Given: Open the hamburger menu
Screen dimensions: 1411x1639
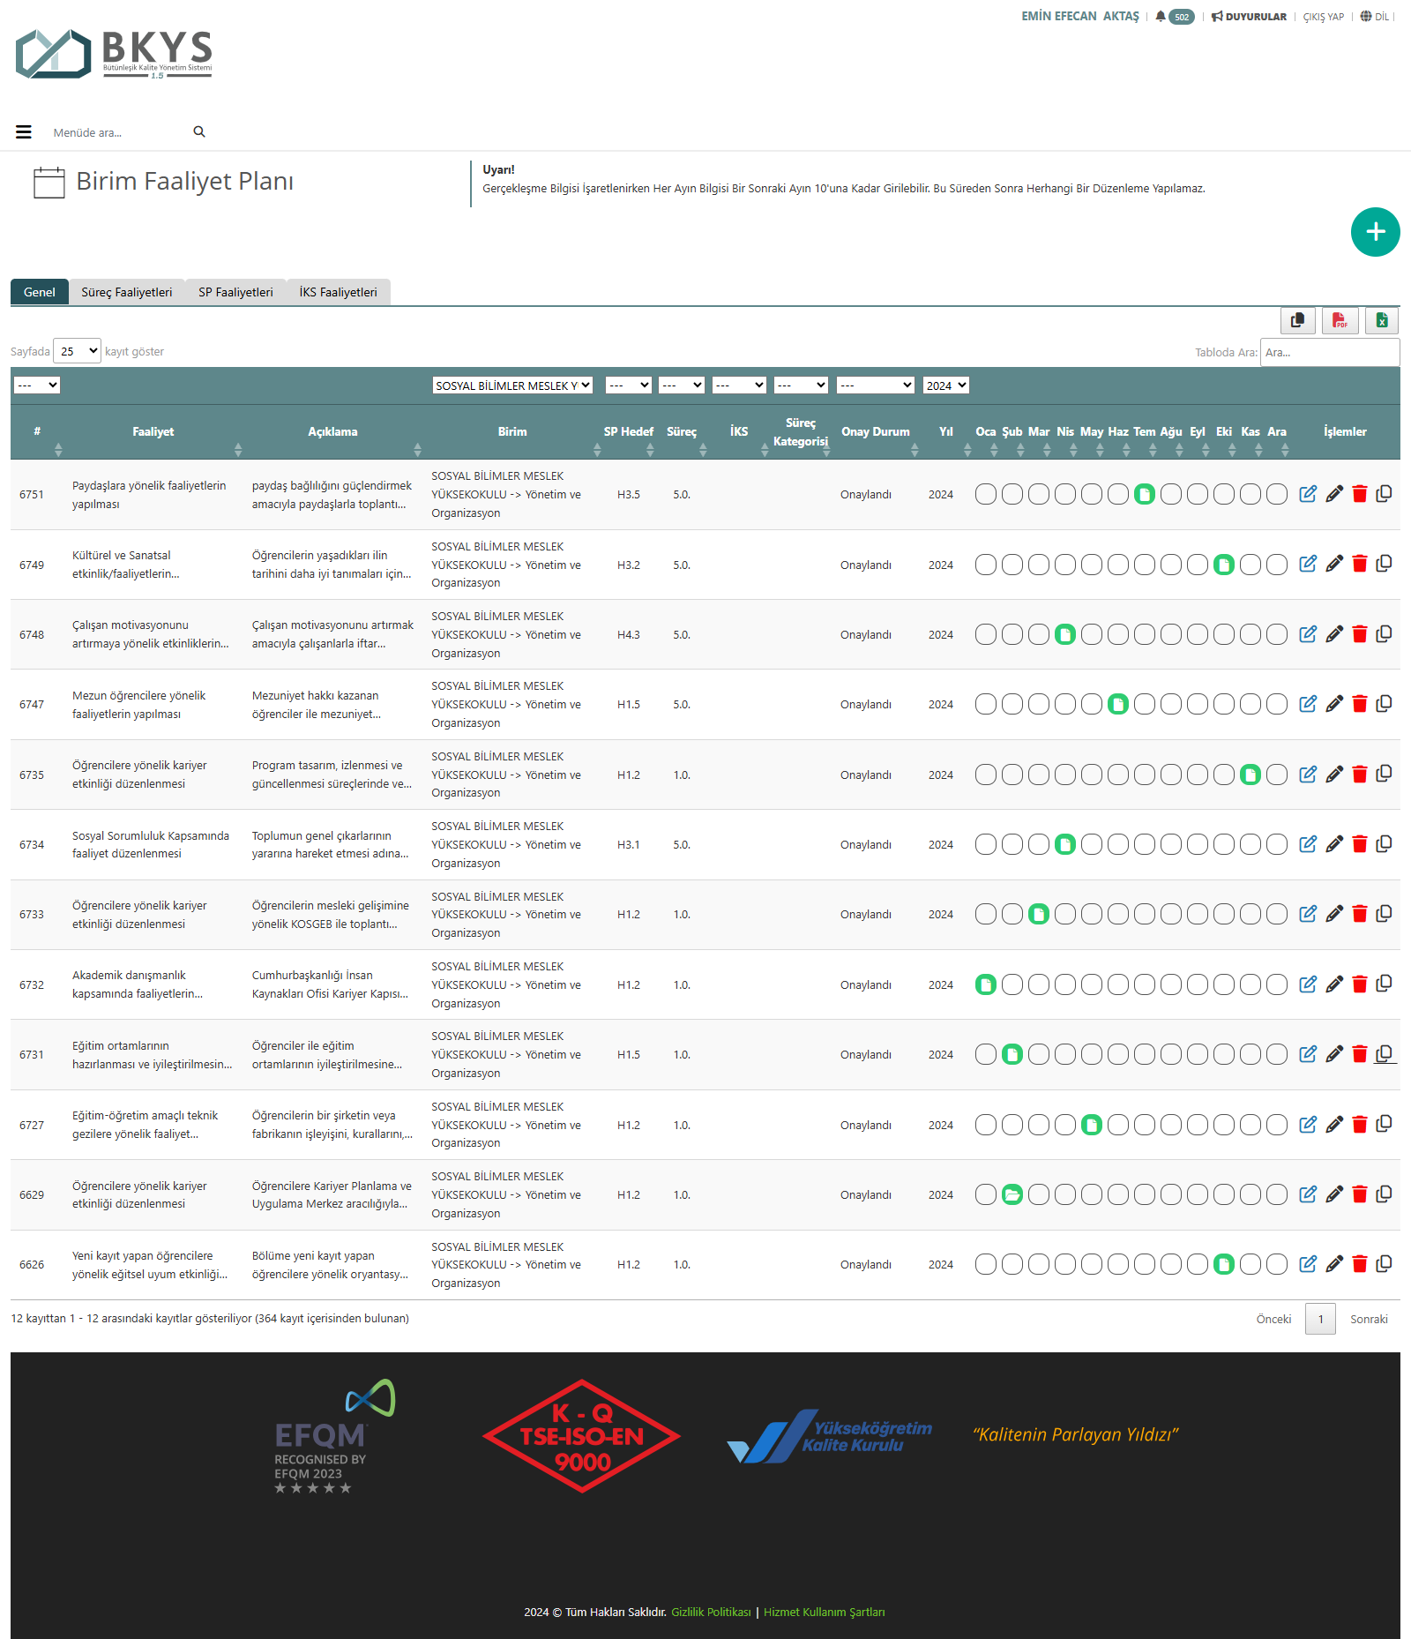Looking at the screenshot, I should [24, 132].
